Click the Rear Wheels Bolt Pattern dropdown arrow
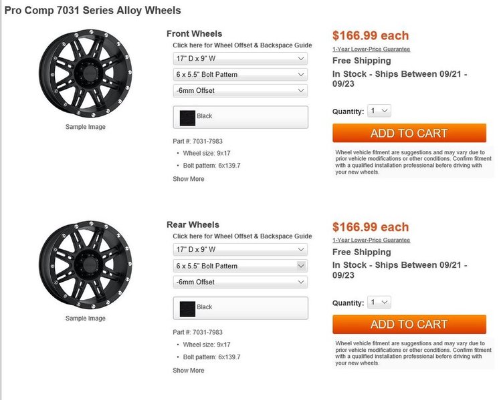The image size is (499, 400). coord(301,266)
